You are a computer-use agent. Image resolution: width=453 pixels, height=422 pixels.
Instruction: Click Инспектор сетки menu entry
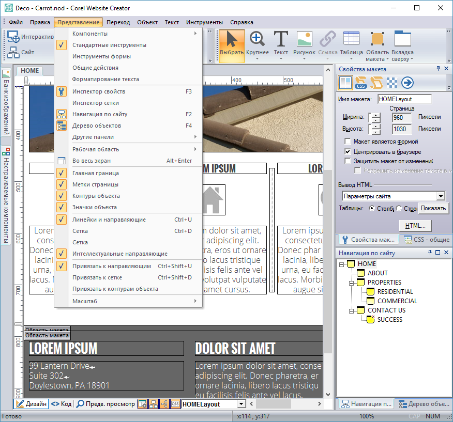(x=96, y=103)
